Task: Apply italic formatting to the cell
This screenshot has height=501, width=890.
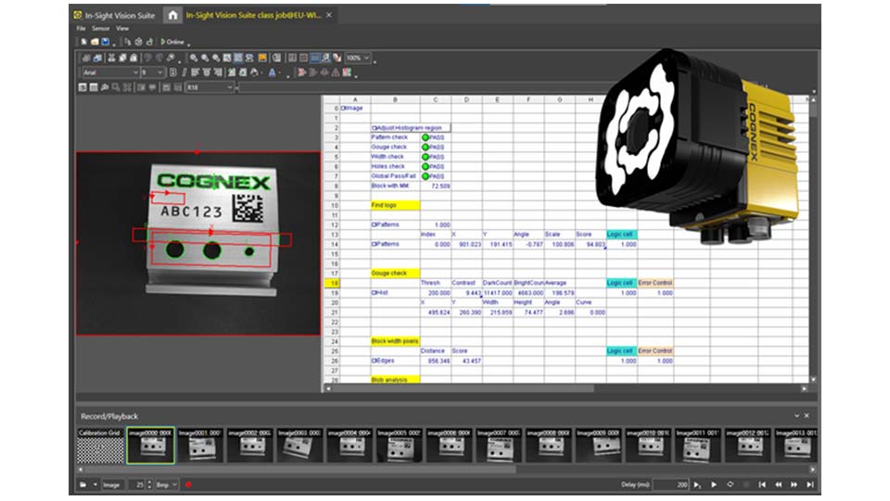Action: 184,72
